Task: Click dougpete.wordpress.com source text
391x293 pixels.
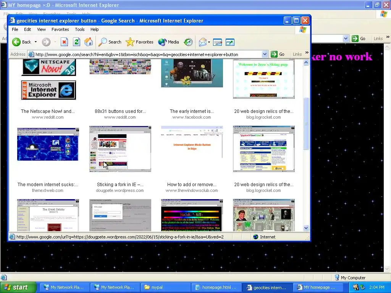Action: (120, 191)
